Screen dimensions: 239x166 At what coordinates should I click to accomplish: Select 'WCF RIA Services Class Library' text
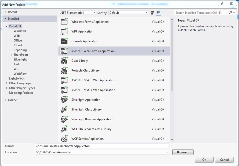click(91, 129)
